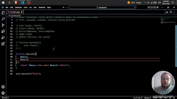Open the Accounts menu in the activity bar

pyautogui.click(x=3, y=87)
